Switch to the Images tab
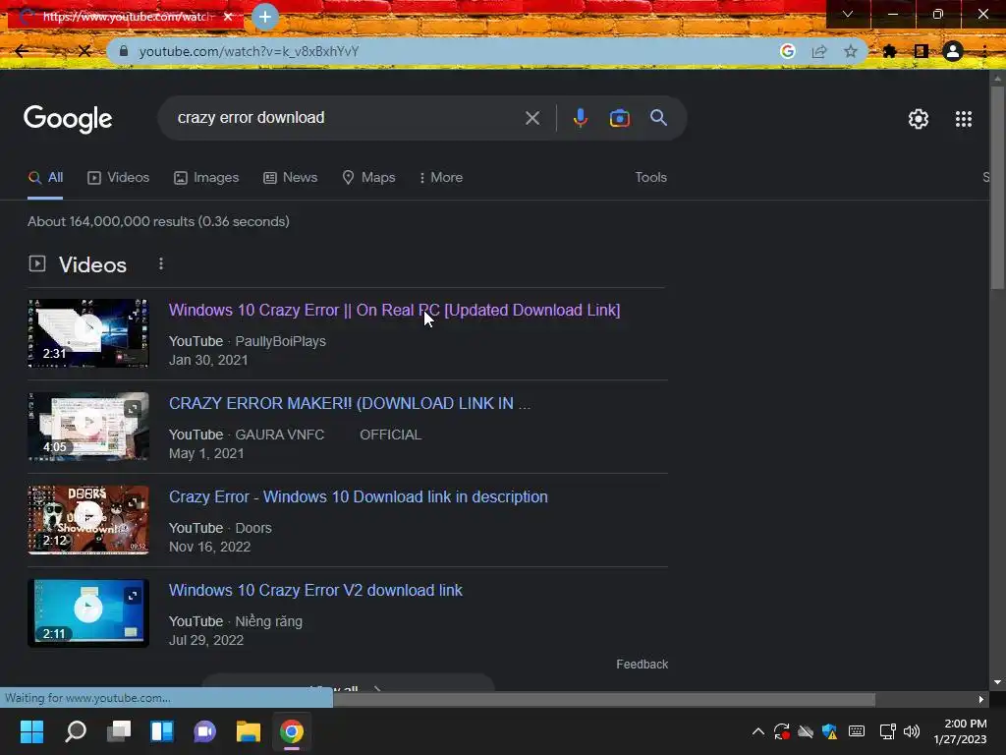 (206, 178)
